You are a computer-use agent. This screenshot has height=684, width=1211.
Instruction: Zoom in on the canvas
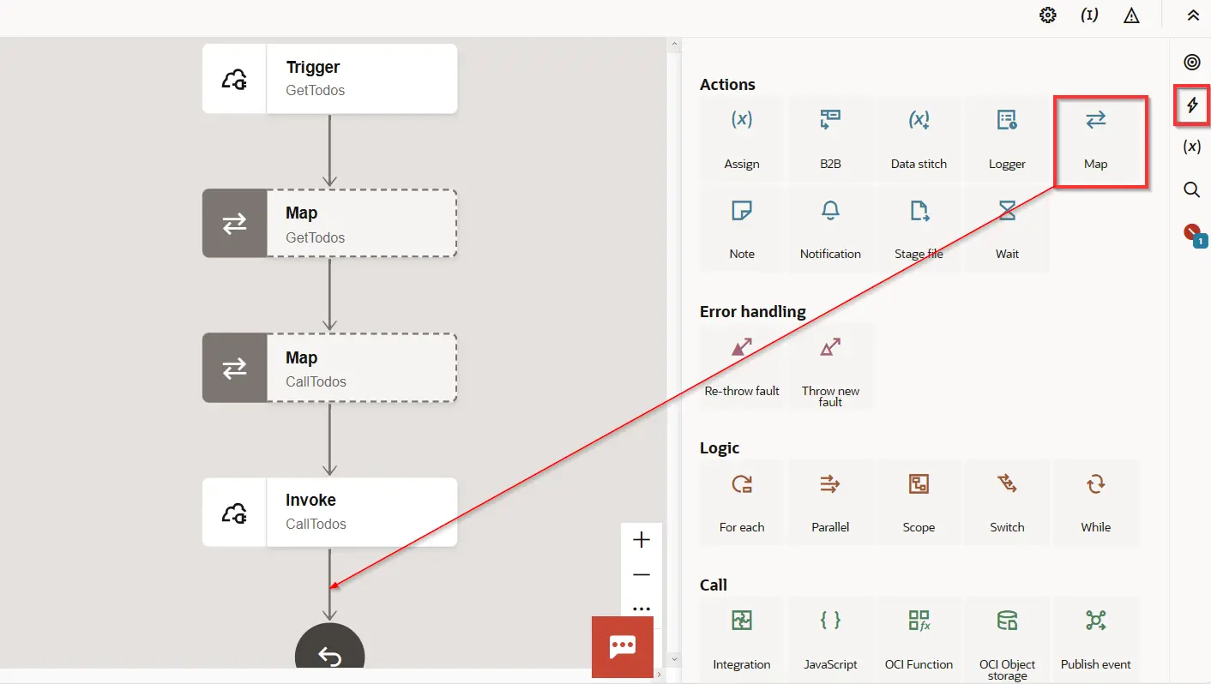[642, 540]
